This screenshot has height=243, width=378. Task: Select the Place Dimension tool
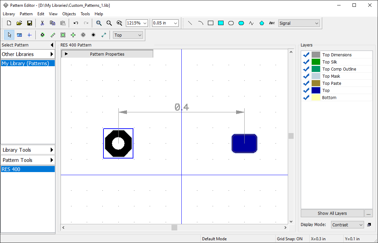pyautogui.click(x=104, y=35)
